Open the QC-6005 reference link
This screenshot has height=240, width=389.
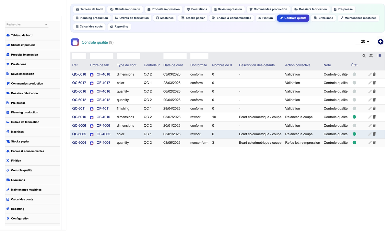(79, 134)
